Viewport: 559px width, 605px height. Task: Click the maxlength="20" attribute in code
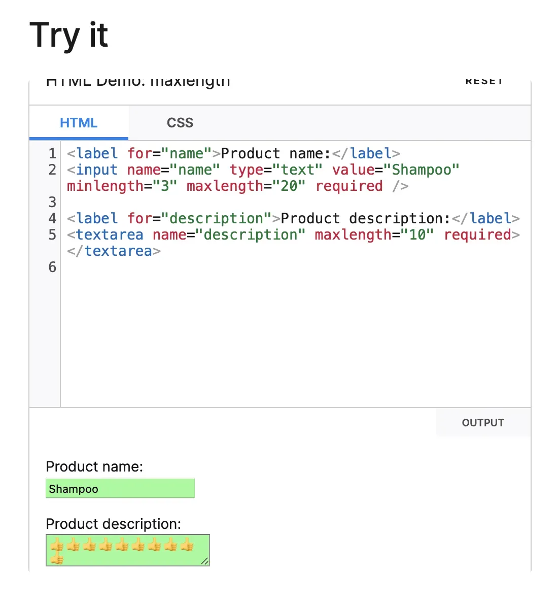coord(246,186)
